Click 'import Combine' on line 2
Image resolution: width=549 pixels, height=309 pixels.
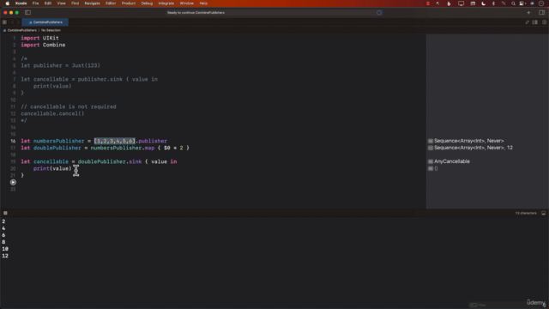click(43, 45)
